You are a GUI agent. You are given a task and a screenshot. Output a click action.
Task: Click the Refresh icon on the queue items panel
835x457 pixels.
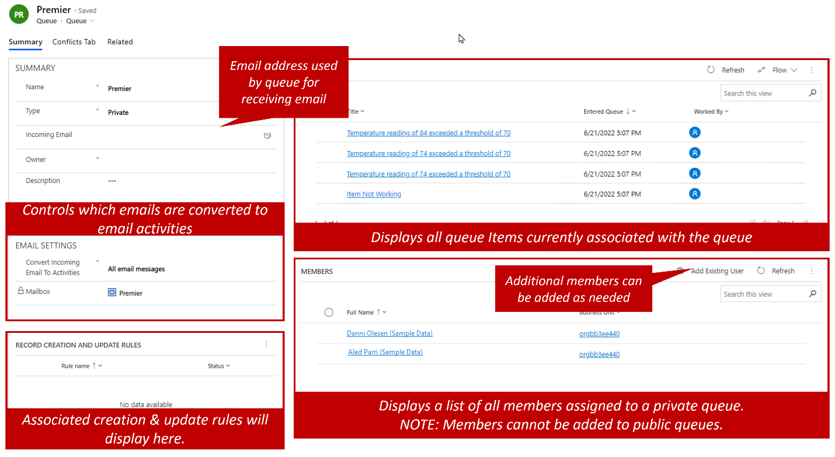click(x=711, y=69)
